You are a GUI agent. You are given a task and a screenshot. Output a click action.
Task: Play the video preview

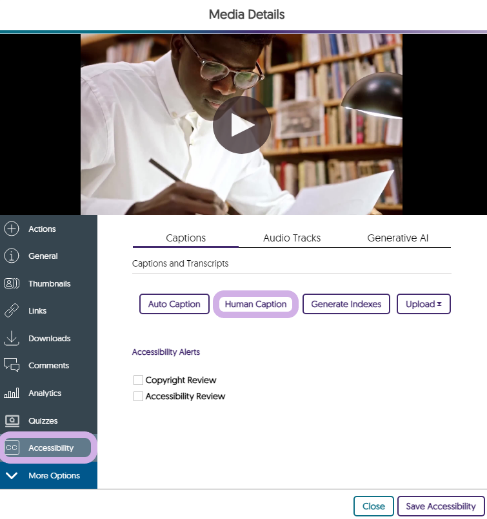(x=241, y=125)
